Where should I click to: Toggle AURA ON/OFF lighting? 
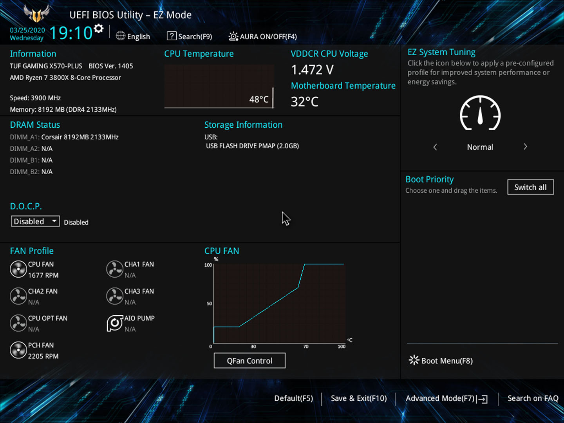(263, 36)
